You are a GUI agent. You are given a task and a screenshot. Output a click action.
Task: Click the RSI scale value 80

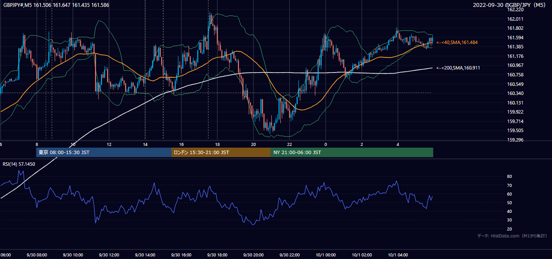pos(509,177)
